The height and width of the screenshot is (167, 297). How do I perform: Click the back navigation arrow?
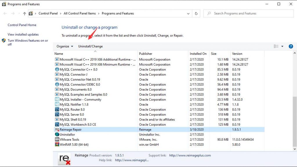pos(5,13)
